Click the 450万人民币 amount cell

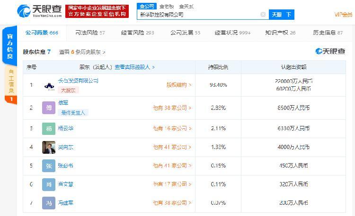pyautogui.click(x=293, y=166)
